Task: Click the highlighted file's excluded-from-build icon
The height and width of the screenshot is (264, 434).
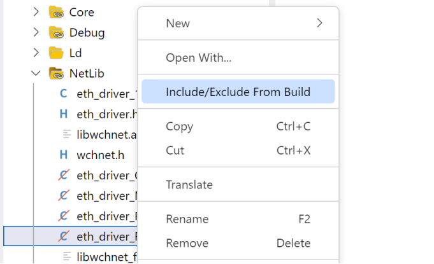Action: pos(64,237)
